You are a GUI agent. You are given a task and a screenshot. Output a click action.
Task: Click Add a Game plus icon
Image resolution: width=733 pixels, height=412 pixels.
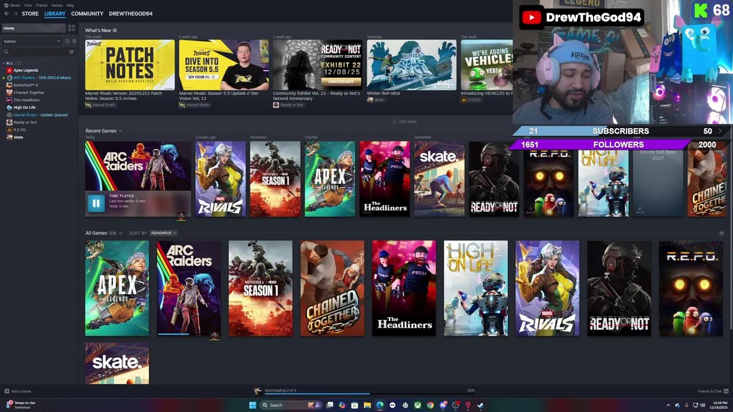7,391
